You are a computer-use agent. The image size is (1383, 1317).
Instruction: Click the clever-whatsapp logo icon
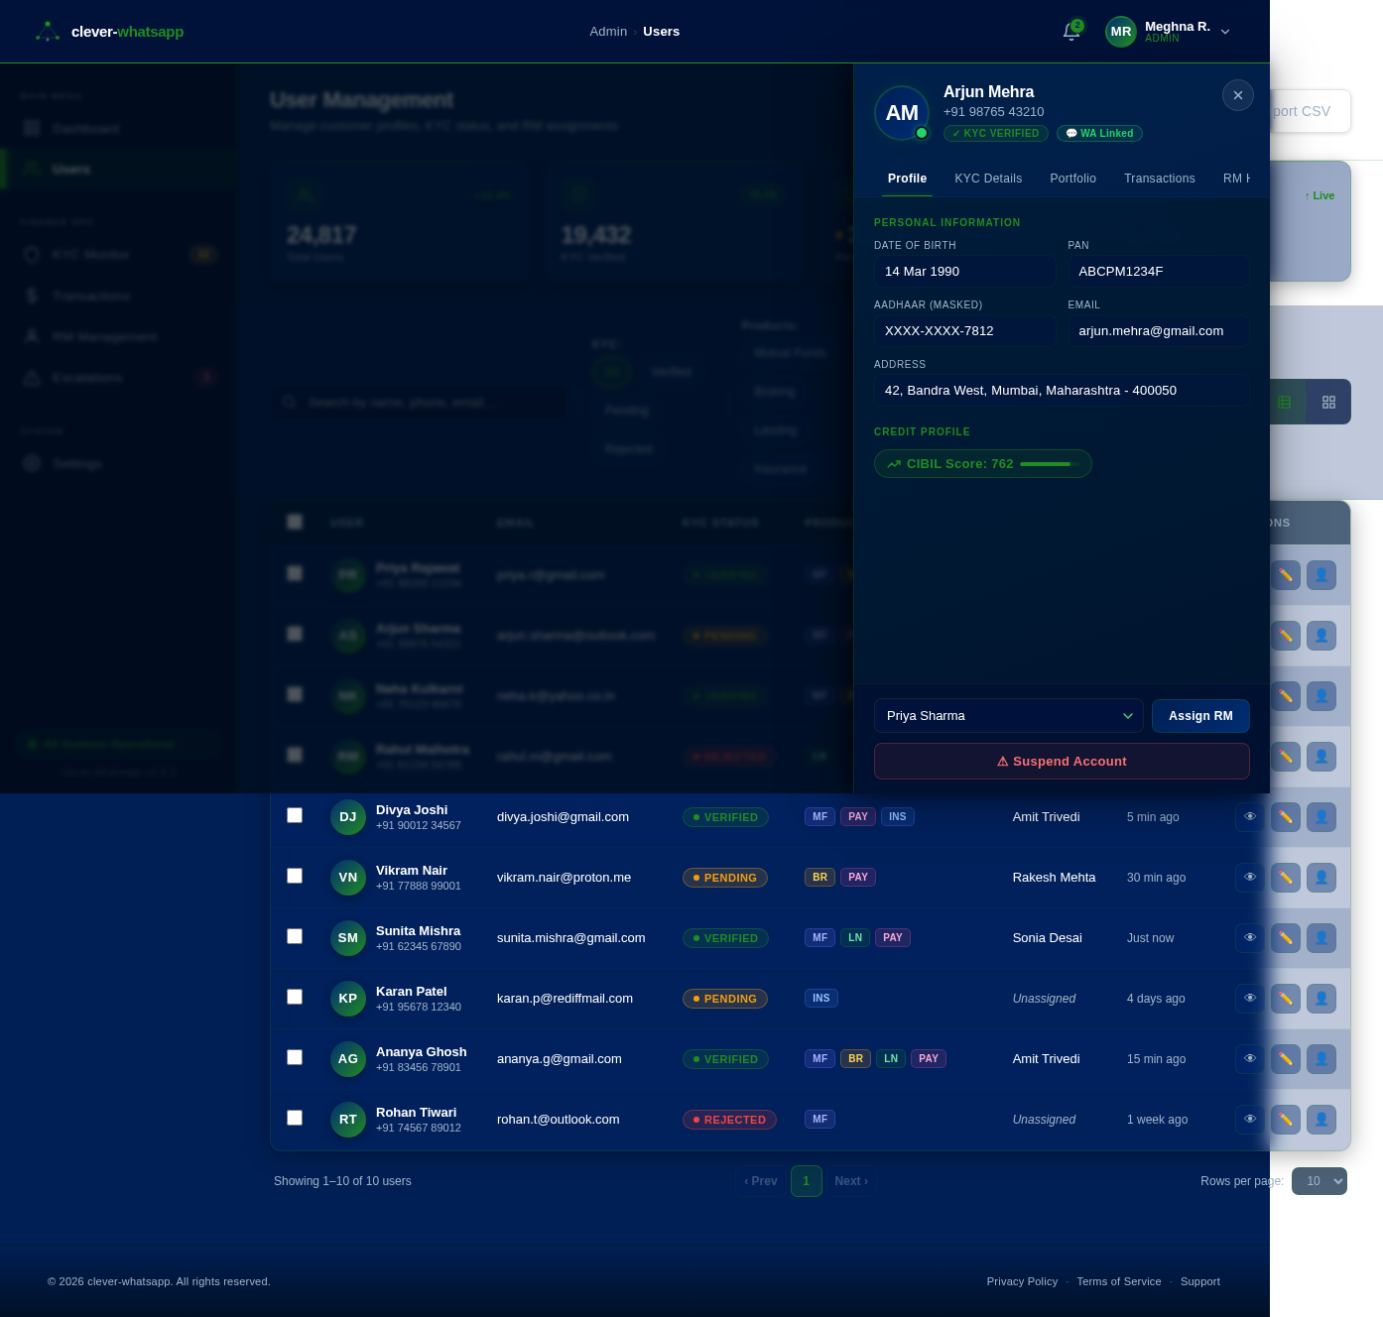coord(48,31)
